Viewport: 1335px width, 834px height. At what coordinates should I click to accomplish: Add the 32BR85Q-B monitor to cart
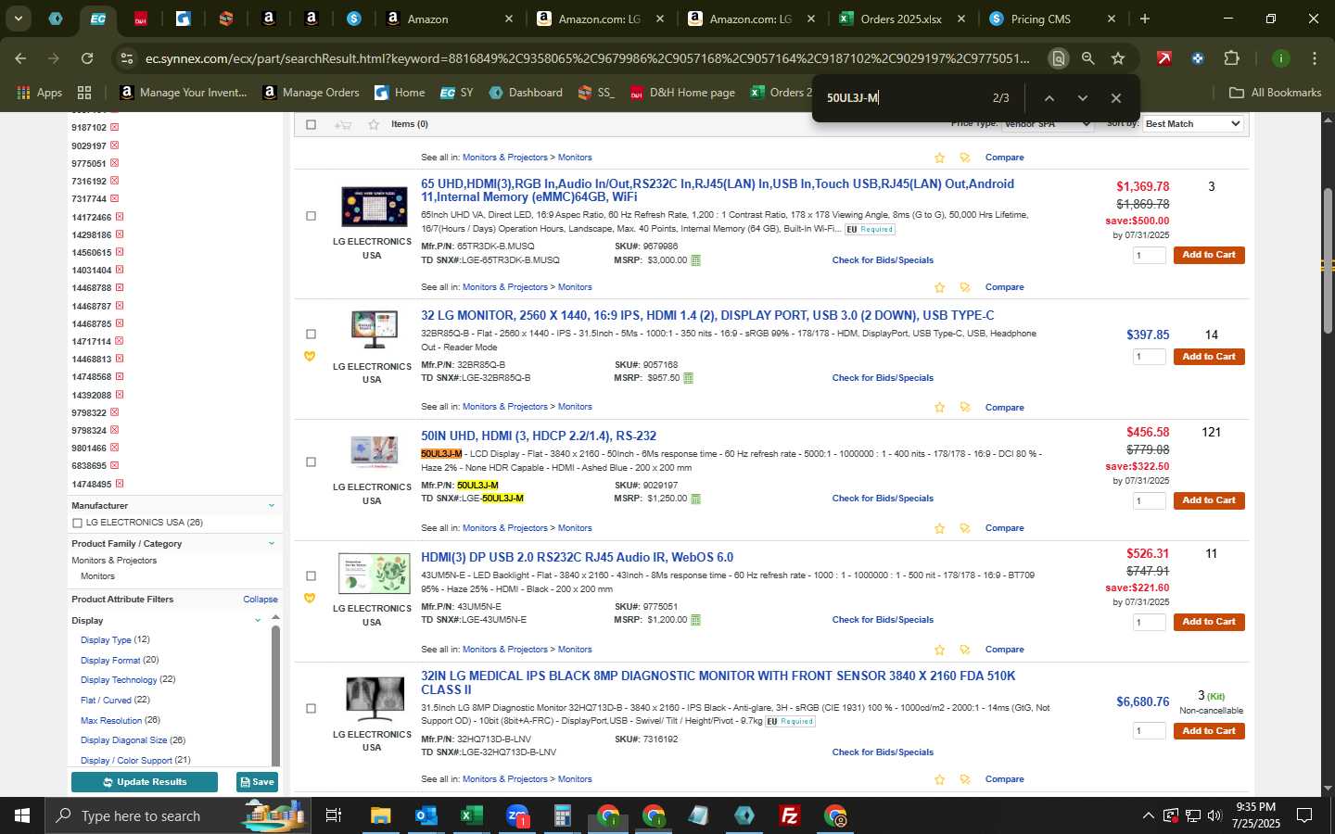(1208, 357)
